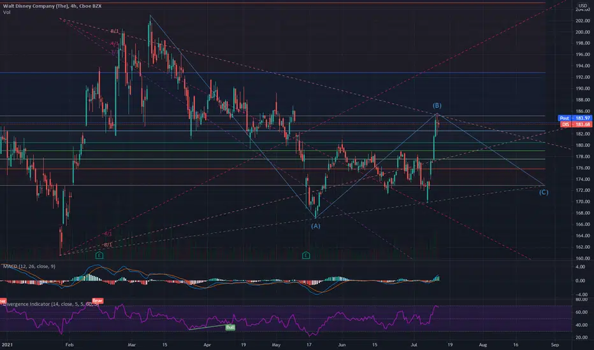Click the 172.00 price axis value
Image resolution: width=594 pixels, height=350 pixels.
click(x=583, y=190)
